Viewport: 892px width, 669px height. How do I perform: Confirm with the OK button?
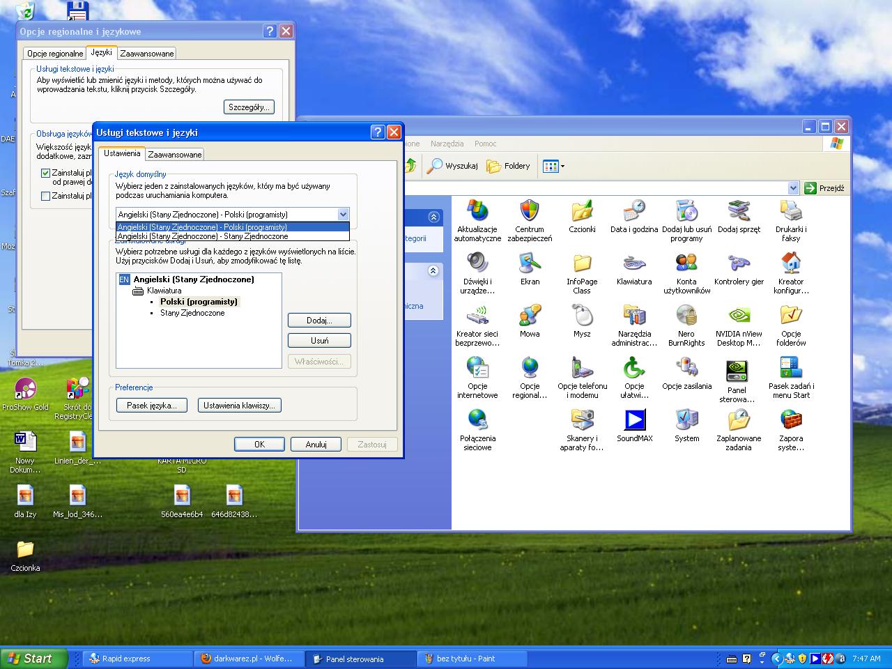259,445
